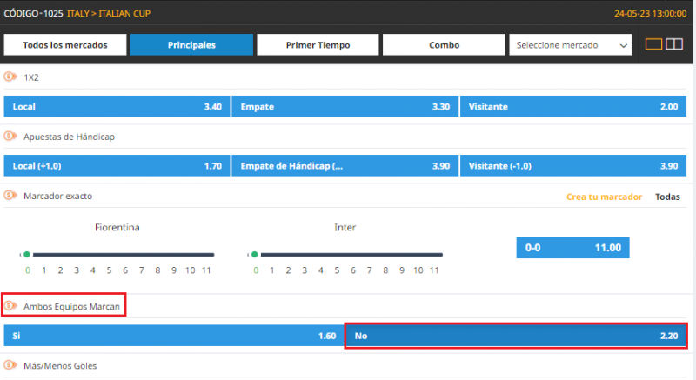Image resolution: width=696 pixels, height=380 pixels.
Task: Choose No for Ambos Equipos Marcan
Action: (x=515, y=335)
